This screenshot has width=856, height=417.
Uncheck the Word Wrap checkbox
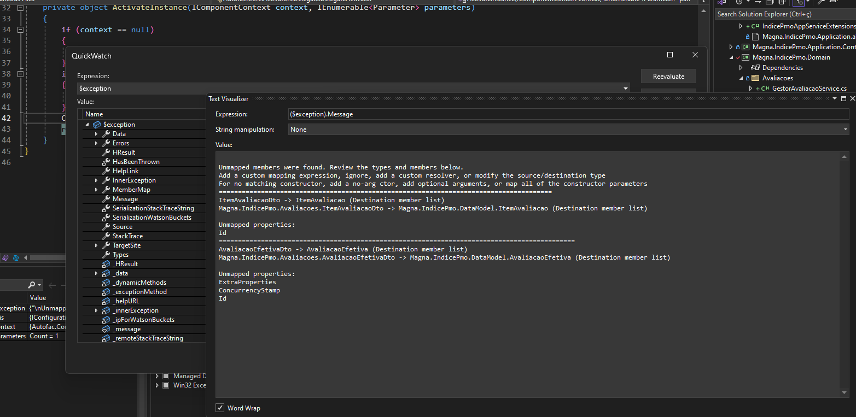click(x=220, y=408)
